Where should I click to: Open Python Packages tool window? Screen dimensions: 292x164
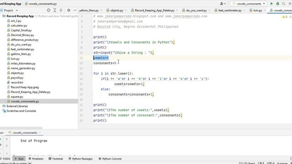pyautogui.click(x=81, y=159)
